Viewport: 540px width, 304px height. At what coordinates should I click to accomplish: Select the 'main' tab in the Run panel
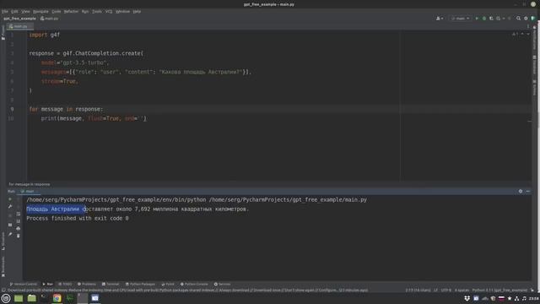[x=28, y=192]
